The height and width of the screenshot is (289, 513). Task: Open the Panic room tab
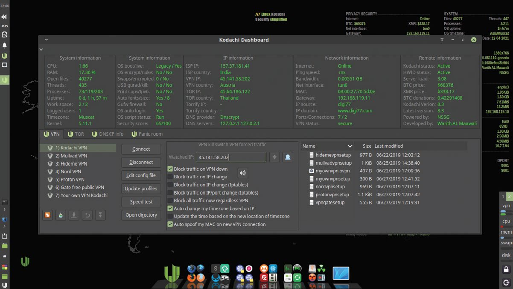click(147, 134)
